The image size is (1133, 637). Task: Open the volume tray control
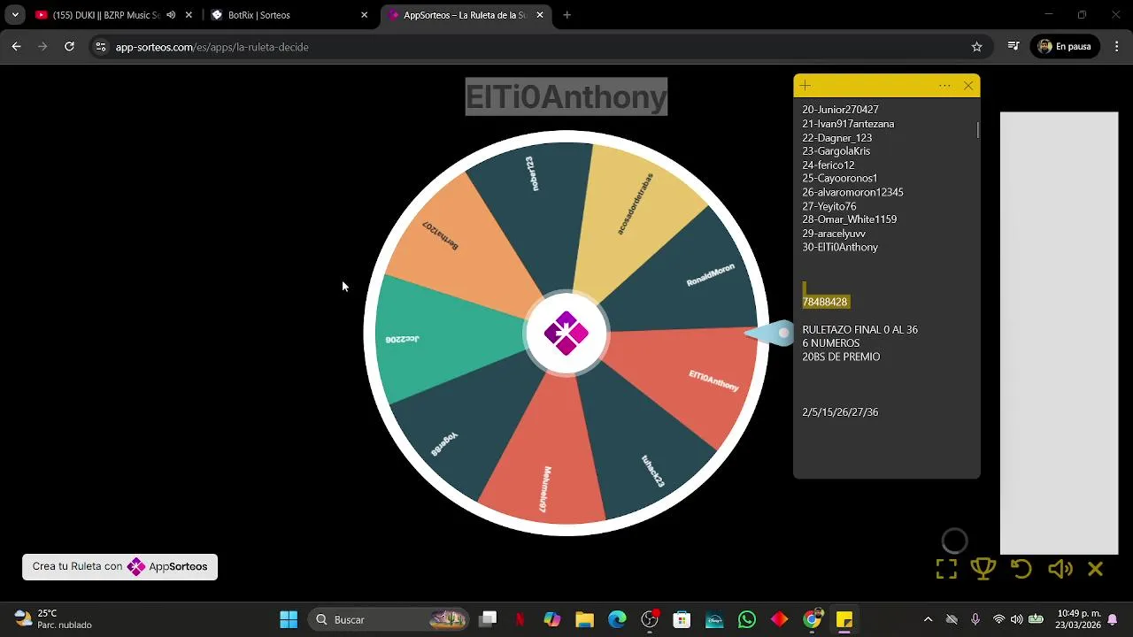(x=1016, y=619)
